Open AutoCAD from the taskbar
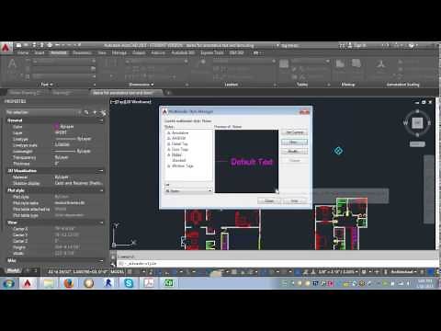The image size is (441, 331). click(28, 283)
